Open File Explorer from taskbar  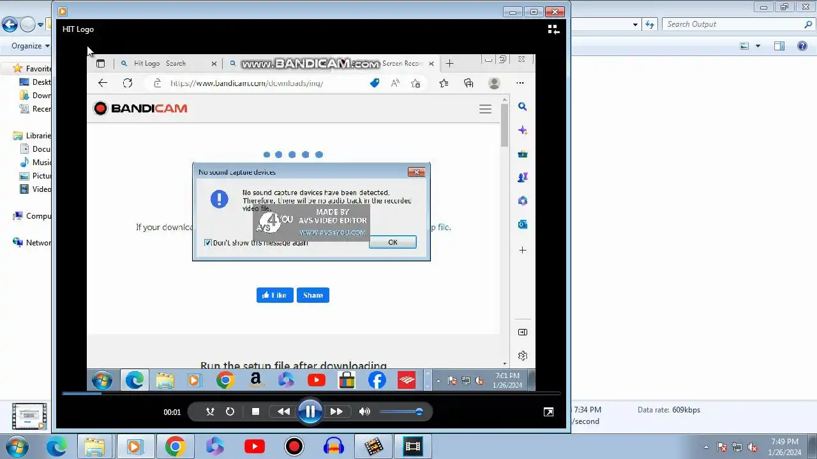pos(95,446)
